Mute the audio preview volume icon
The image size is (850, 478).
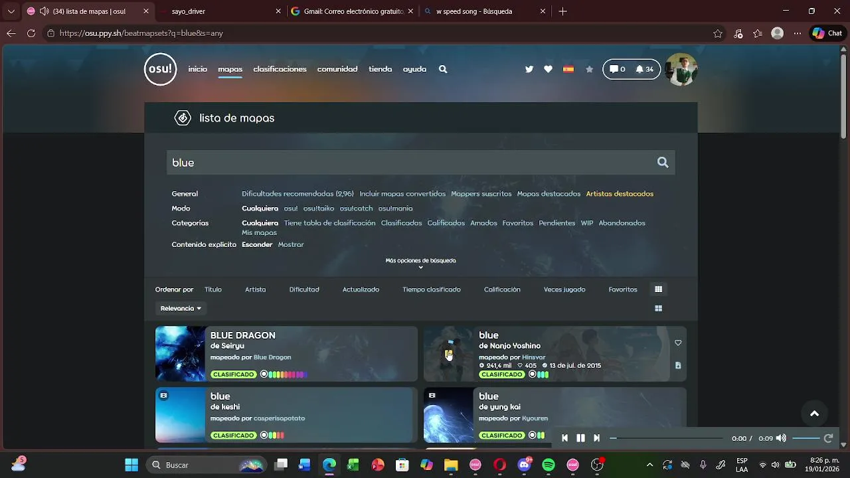[782, 438]
